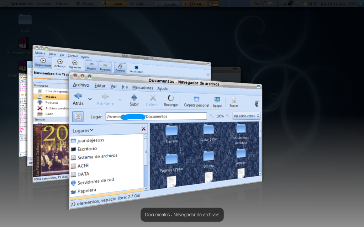Click the date and time clock in the panel

pyautogui.click(x=338, y=4)
